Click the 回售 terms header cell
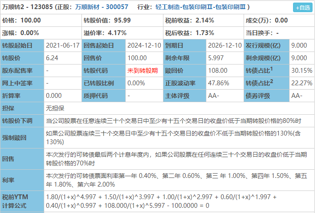 coord(22,159)
